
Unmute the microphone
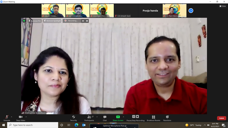click(7, 118)
